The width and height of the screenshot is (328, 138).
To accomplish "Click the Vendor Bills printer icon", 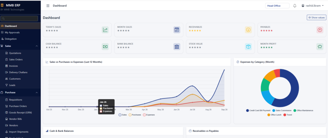I will (x=6, y=119).
